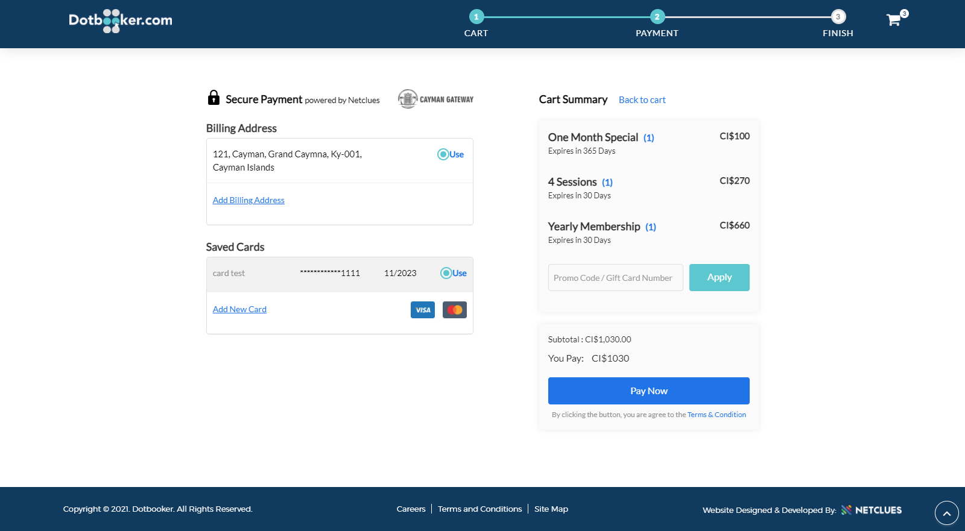
Task: Click Add Billing Address link
Action: 248,200
